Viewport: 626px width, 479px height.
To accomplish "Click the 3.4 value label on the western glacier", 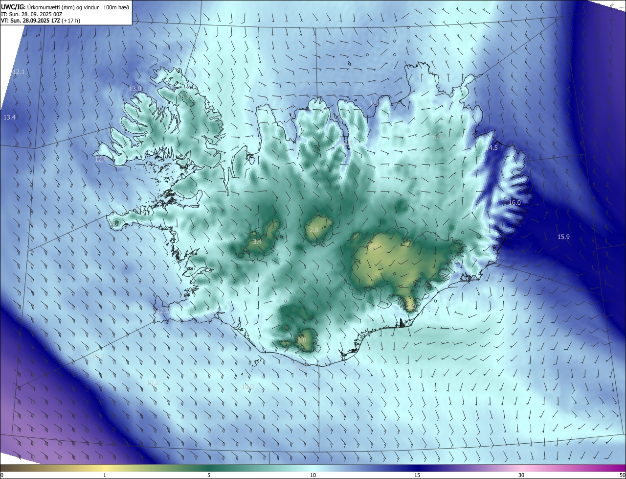I will point(257,242).
